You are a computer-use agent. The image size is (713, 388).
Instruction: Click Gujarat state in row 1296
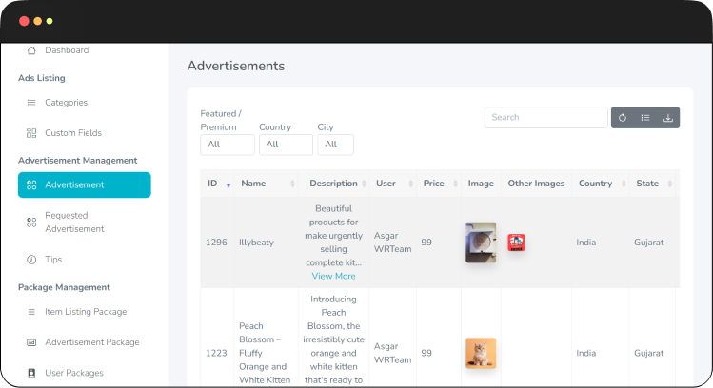coord(649,242)
